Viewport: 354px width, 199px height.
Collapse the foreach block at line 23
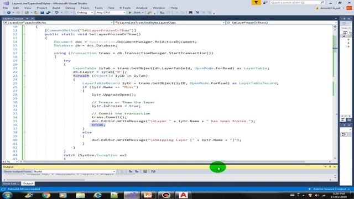[24, 76]
